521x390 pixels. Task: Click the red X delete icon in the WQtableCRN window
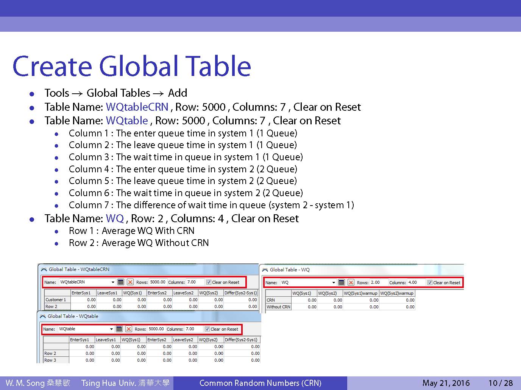pyautogui.click(x=130, y=282)
